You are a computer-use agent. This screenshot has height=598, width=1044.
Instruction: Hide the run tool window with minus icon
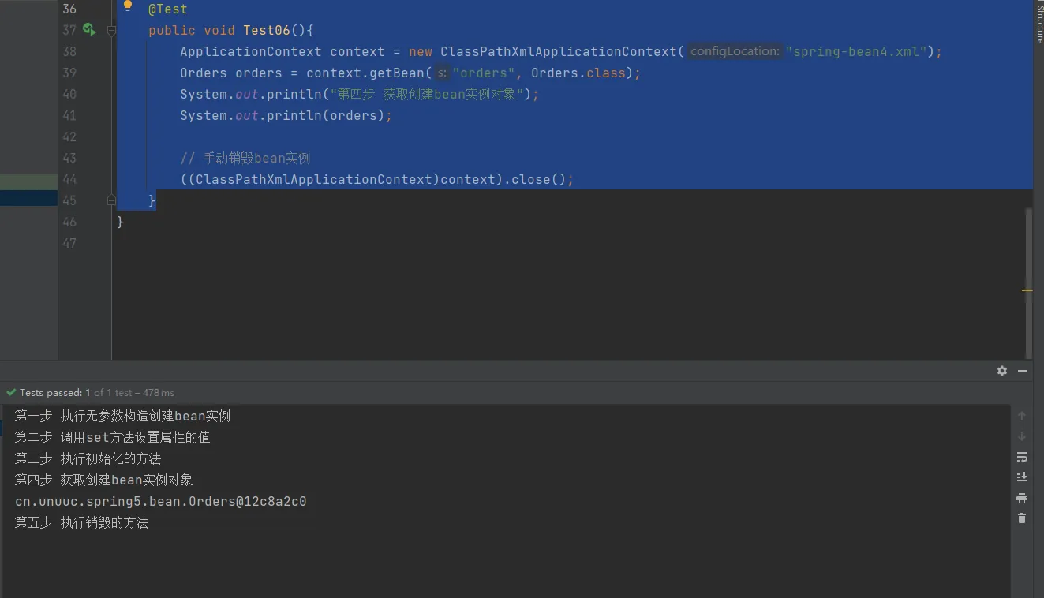click(x=1023, y=371)
